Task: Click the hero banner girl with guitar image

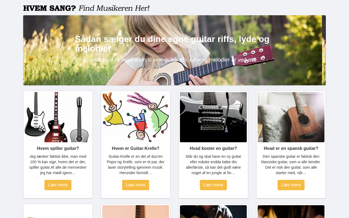Action: [x=173, y=50]
